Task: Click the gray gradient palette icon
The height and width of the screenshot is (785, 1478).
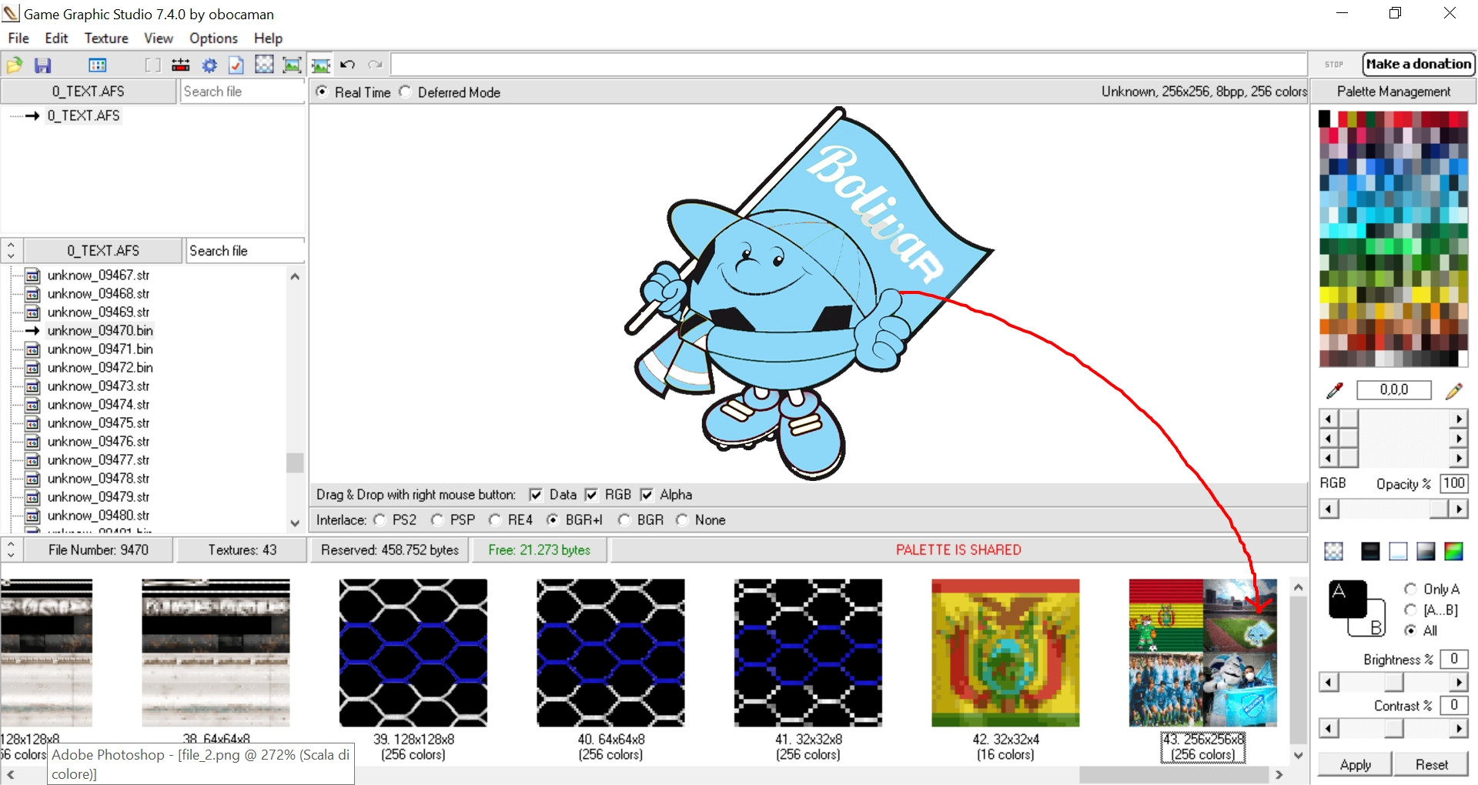Action: (x=1426, y=551)
